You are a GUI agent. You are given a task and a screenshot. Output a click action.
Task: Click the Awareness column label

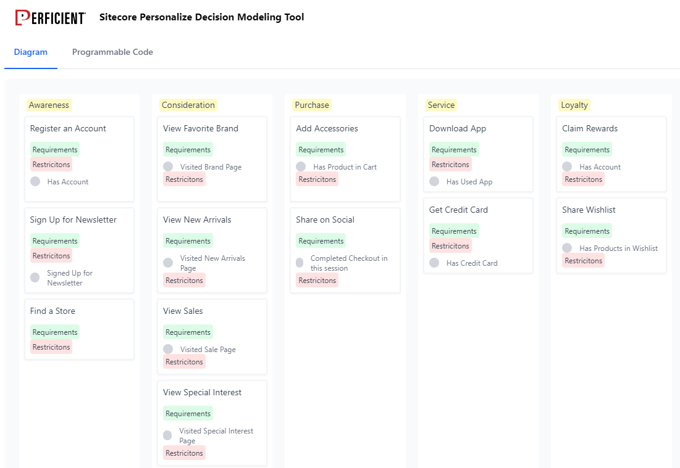pyautogui.click(x=49, y=105)
